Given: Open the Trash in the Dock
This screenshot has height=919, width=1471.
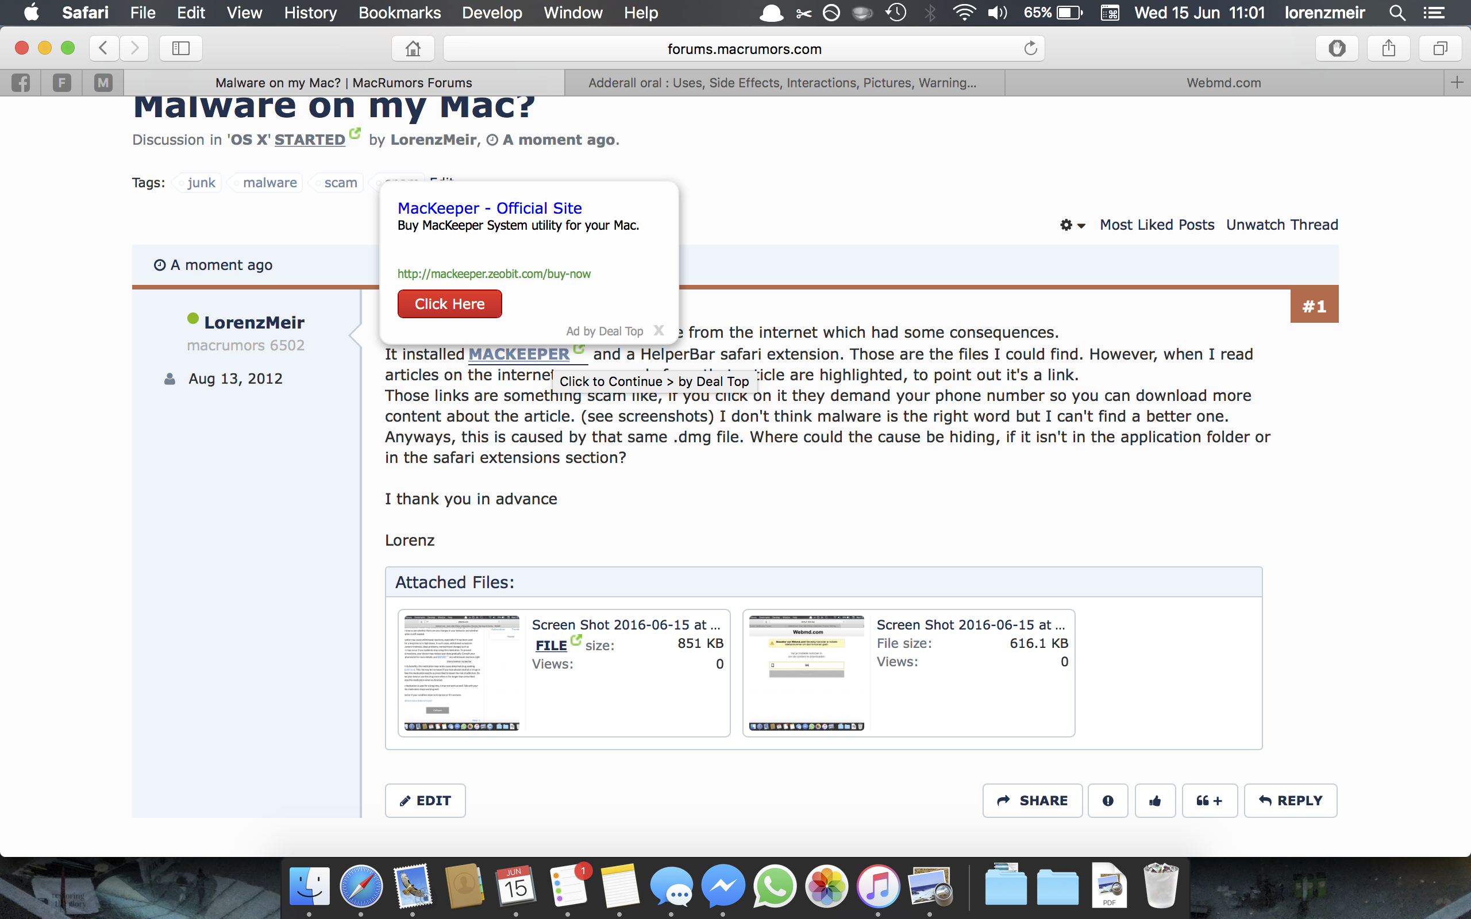Looking at the screenshot, I should 1161,885.
